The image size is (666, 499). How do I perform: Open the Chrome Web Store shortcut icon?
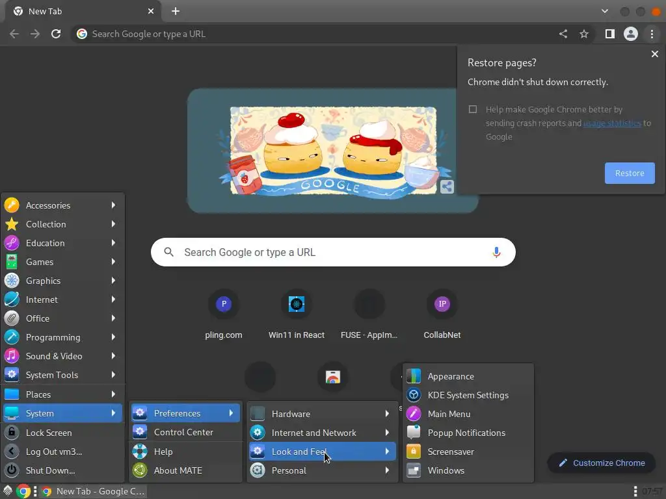(333, 377)
